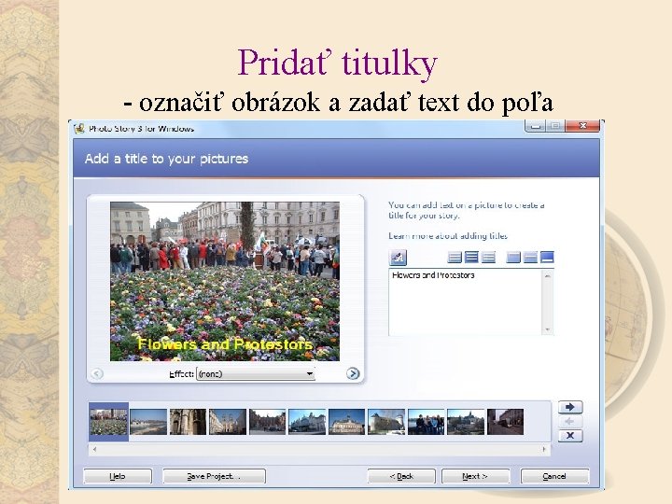
Task: Position title text in the middle
Action: [530, 258]
